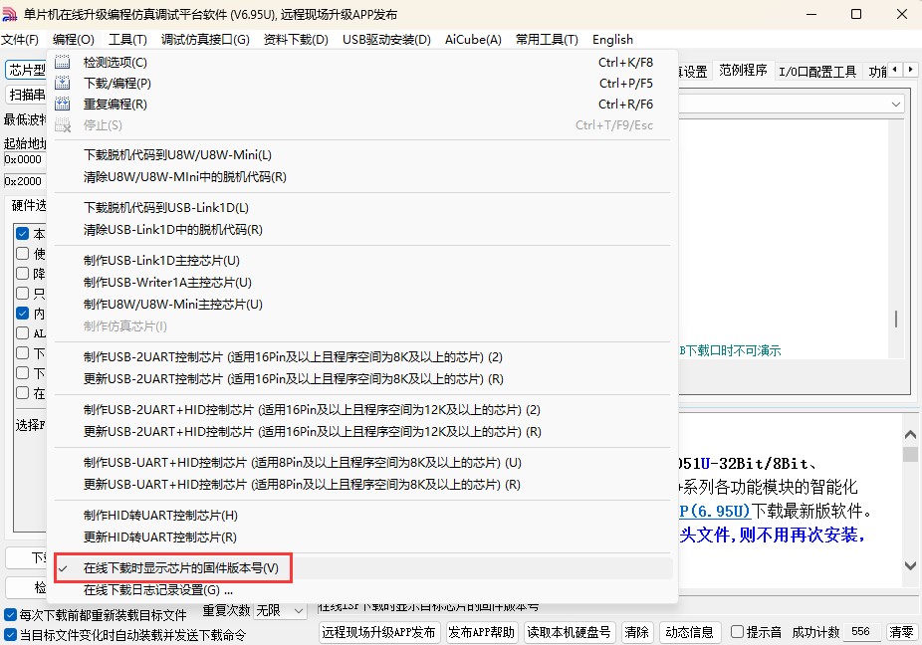Choose 下载脱机代码到USB-Link1D(L)
The height and width of the screenshot is (645, 922).
(363, 208)
